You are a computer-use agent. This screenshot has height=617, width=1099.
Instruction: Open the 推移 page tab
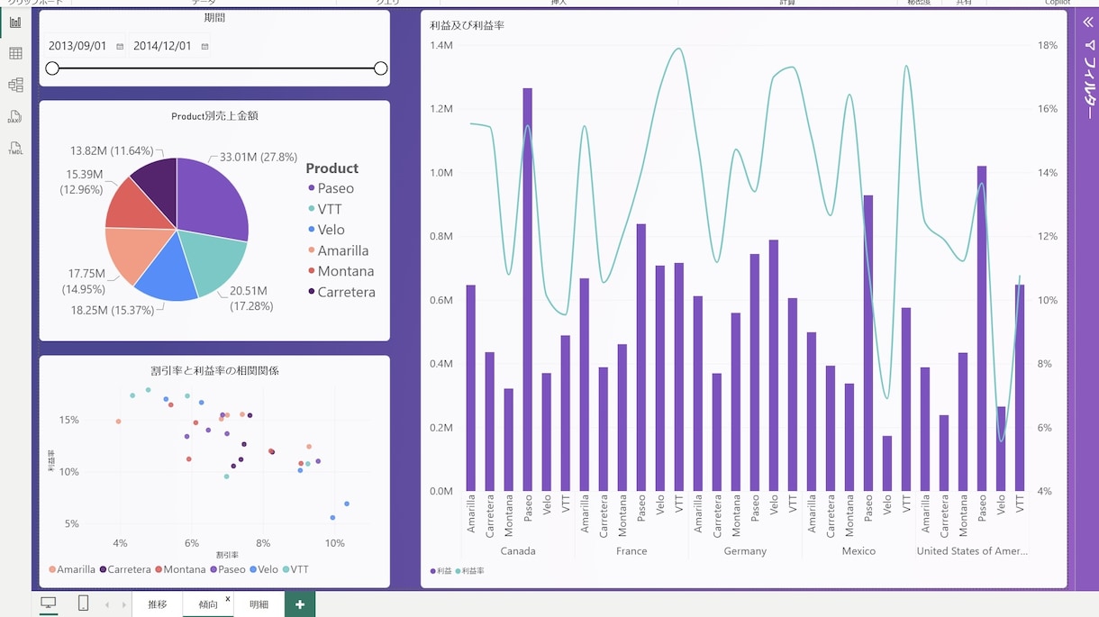(158, 604)
